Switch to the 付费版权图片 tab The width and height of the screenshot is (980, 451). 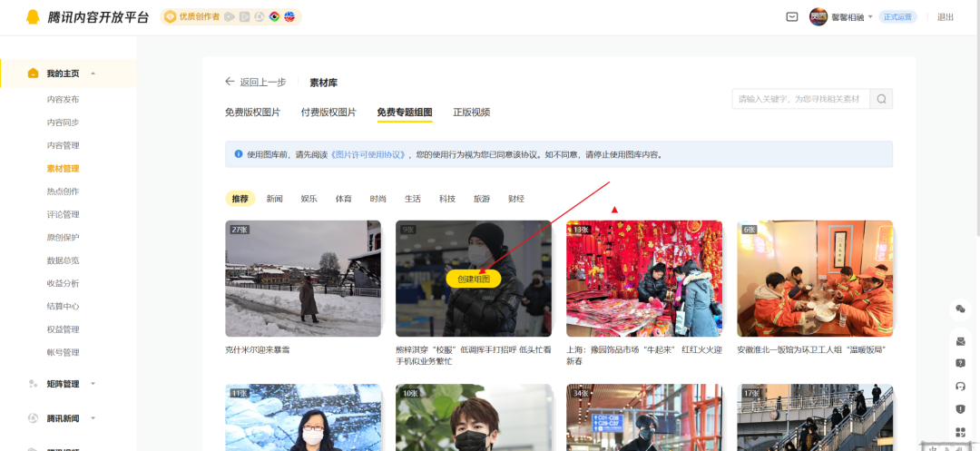coord(328,113)
